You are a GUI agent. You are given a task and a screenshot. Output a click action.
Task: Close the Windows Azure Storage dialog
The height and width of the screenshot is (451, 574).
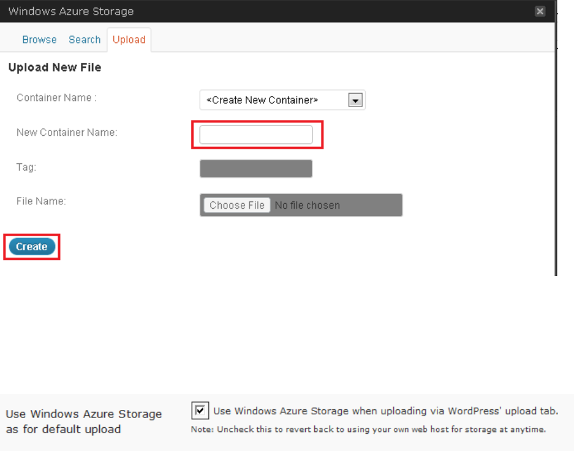pyautogui.click(x=540, y=12)
